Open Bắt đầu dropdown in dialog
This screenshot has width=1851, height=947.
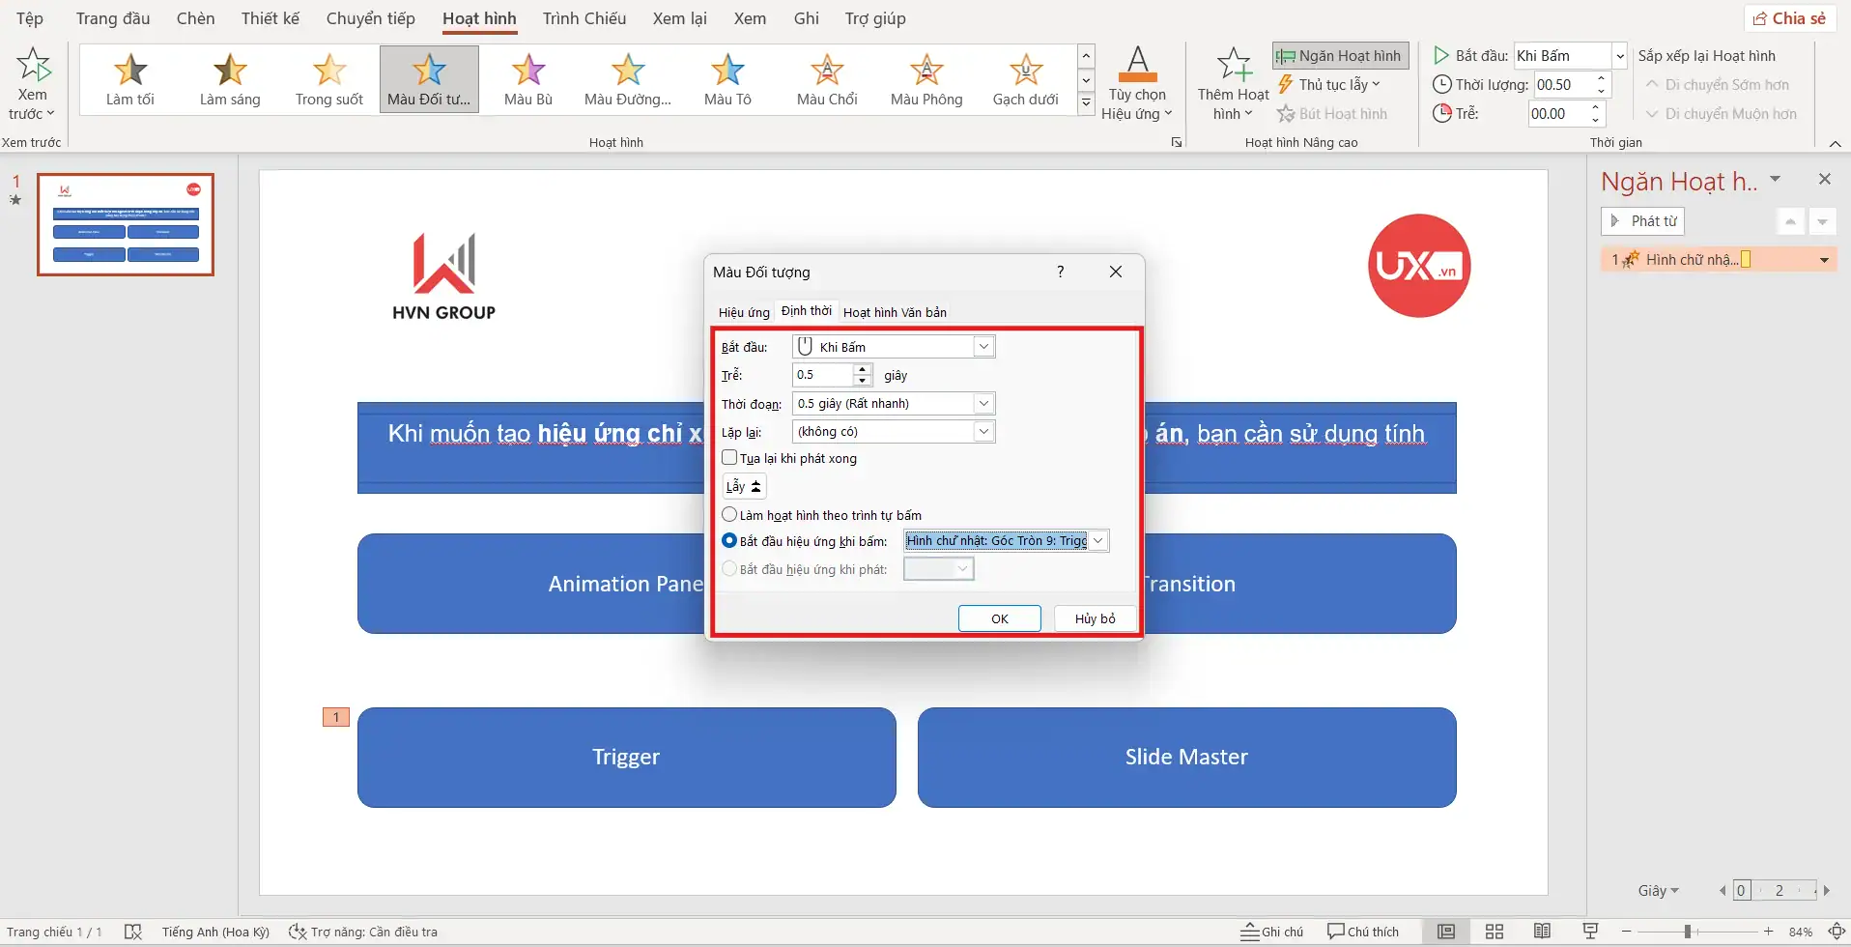point(983,347)
